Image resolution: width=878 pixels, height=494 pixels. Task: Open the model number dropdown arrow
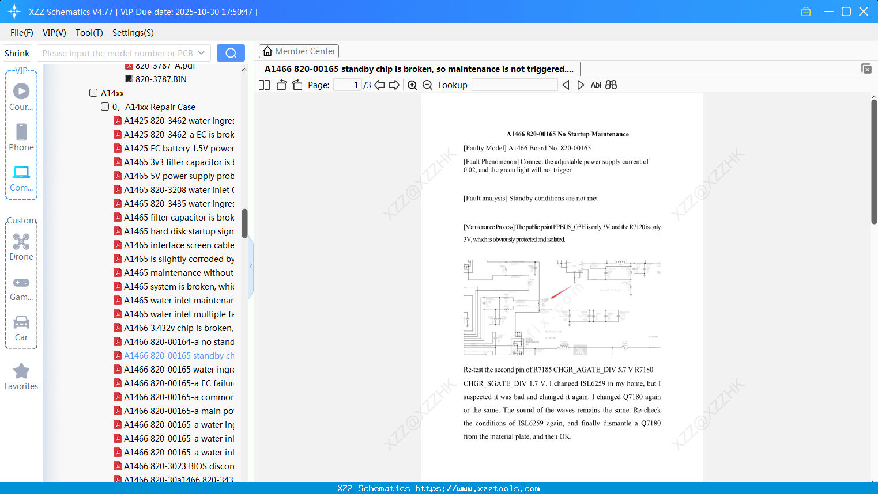(x=201, y=53)
